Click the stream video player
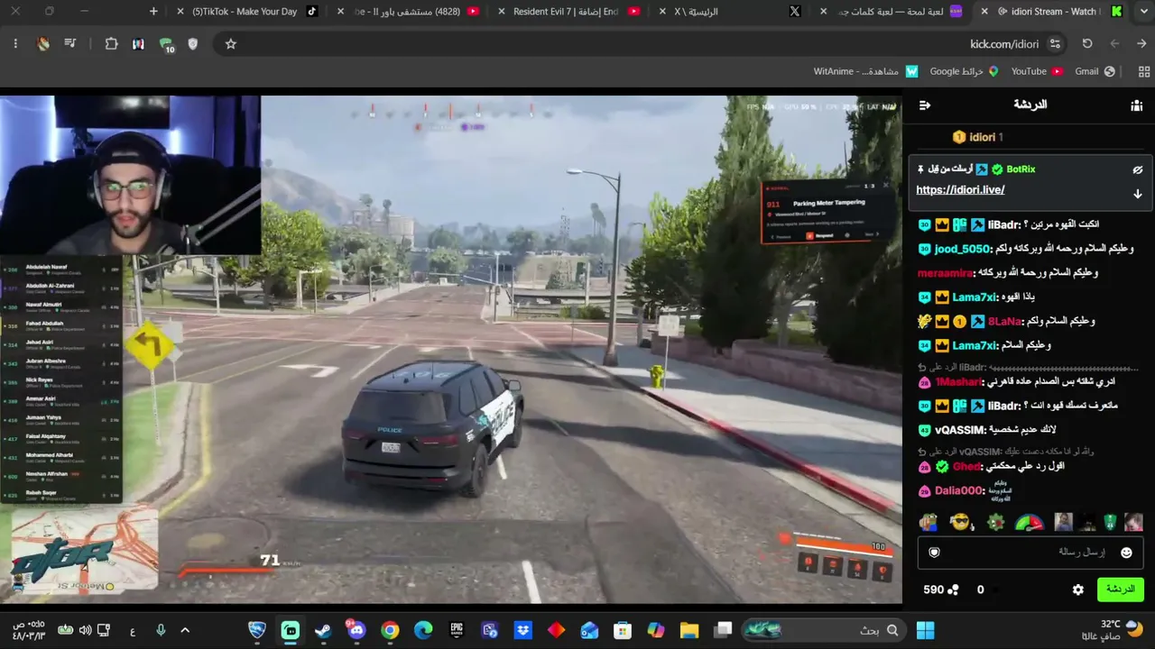Image resolution: width=1155 pixels, height=649 pixels. (451, 349)
